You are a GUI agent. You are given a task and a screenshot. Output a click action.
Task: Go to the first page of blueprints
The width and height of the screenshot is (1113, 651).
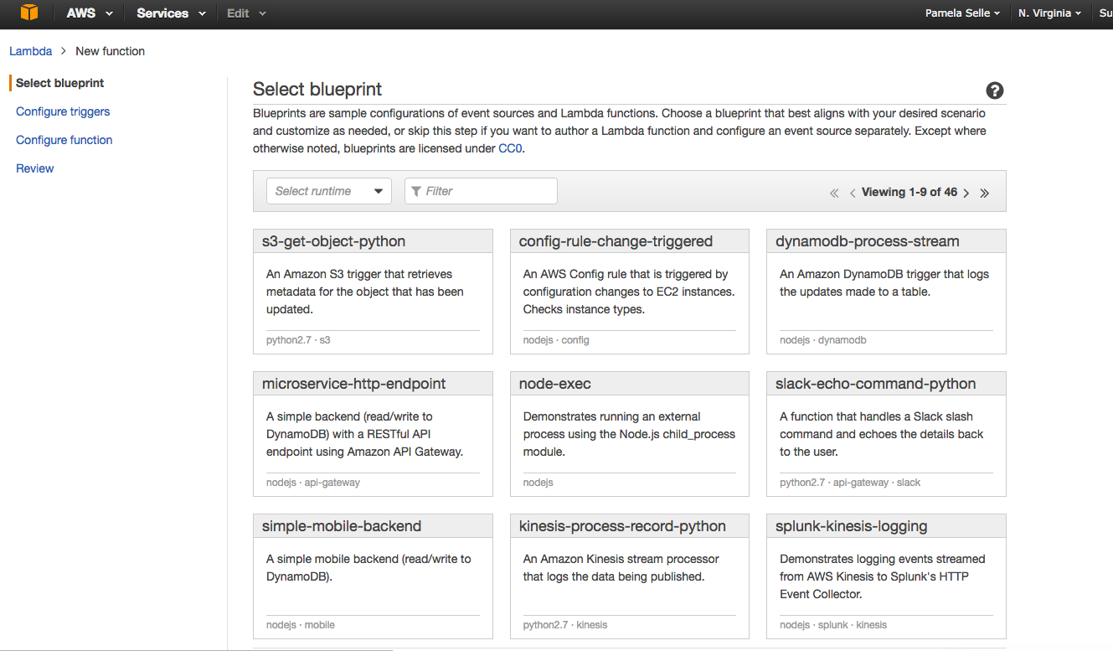coord(834,193)
